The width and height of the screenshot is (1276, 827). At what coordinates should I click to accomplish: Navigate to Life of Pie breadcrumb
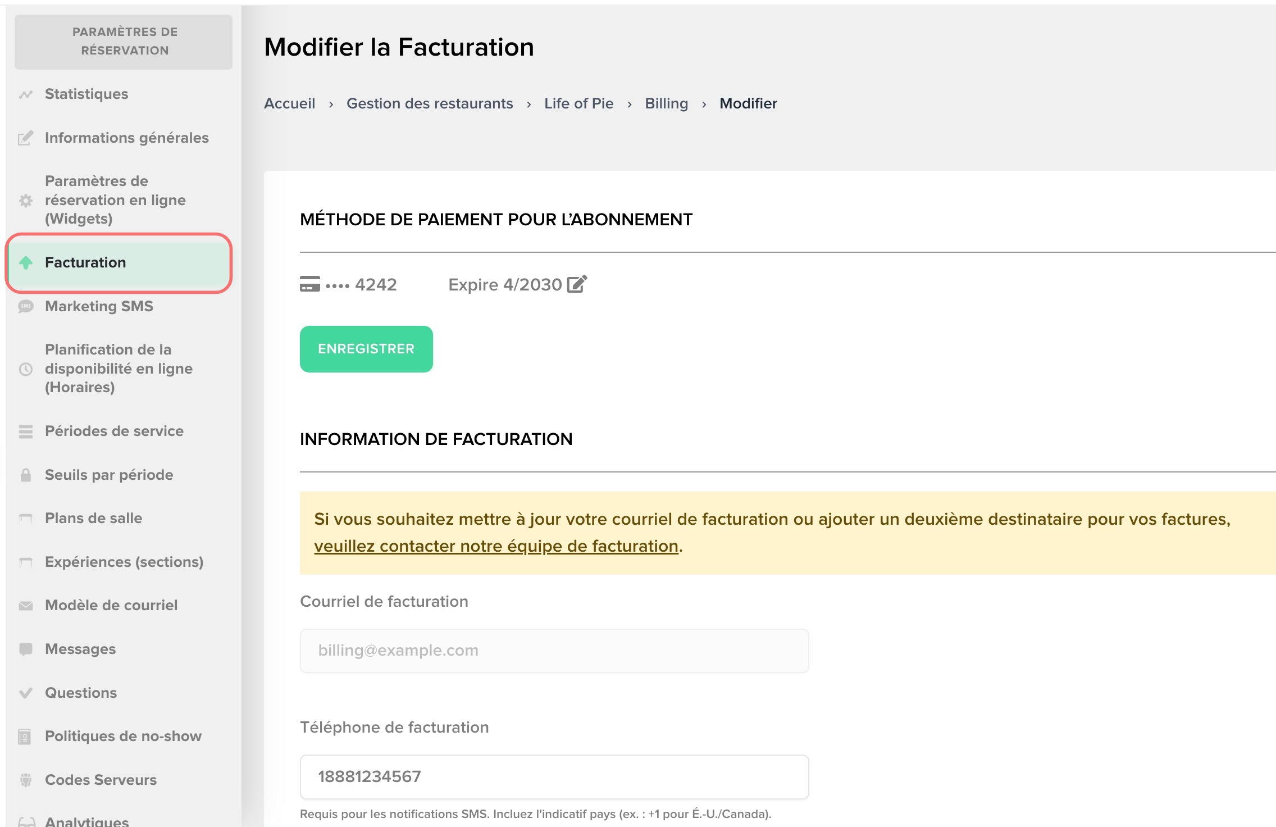point(578,103)
